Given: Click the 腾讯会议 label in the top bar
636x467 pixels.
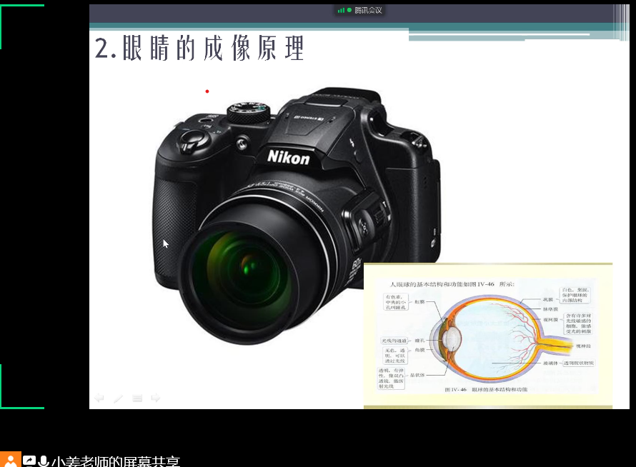Looking at the screenshot, I should [368, 10].
